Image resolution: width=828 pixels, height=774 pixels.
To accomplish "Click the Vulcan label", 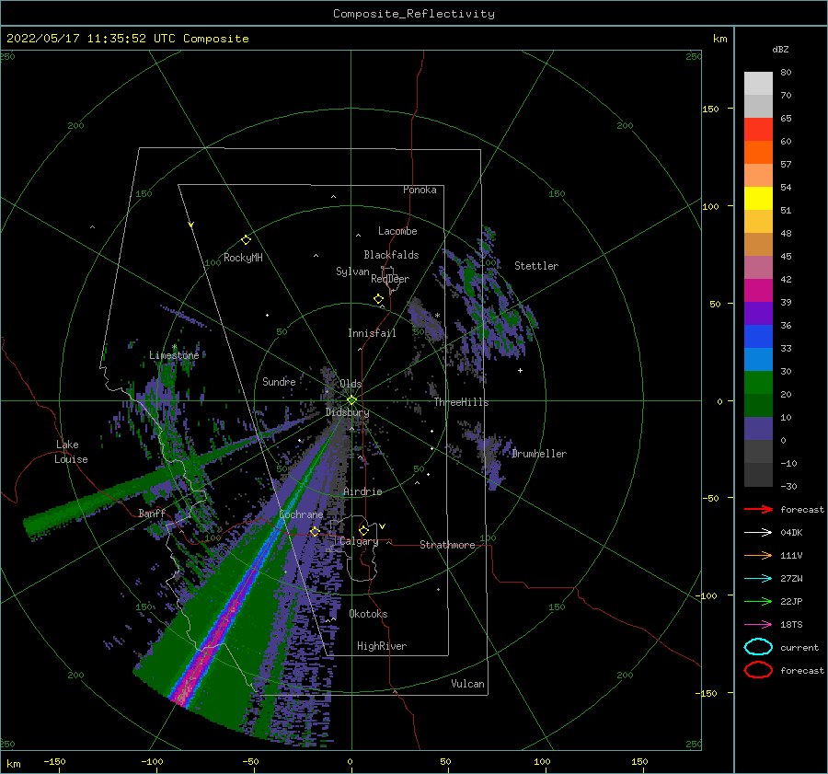I will (468, 684).
